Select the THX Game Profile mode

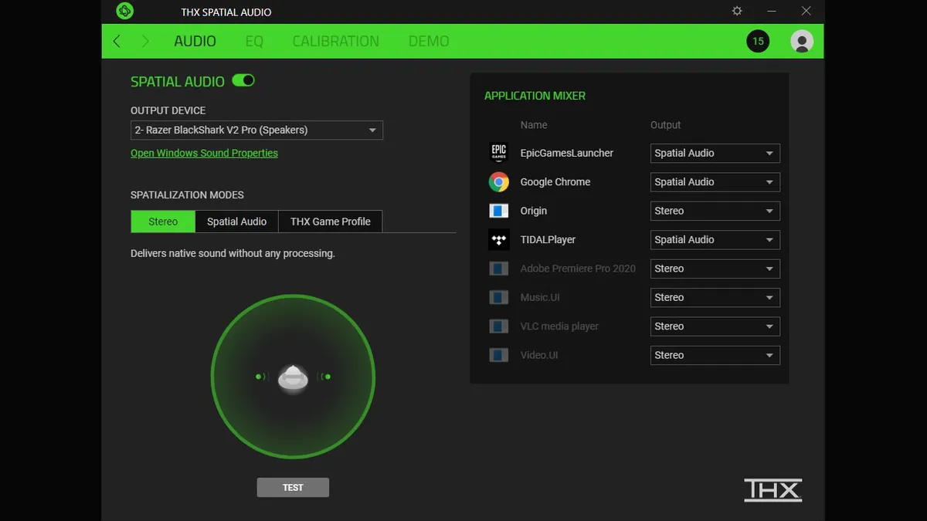(330, 222)
